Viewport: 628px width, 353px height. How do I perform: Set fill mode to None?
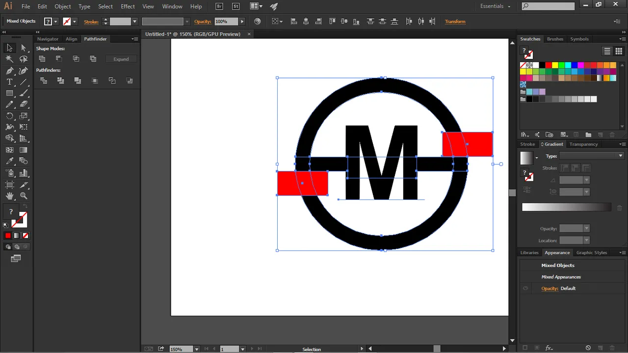pos(26,236)
